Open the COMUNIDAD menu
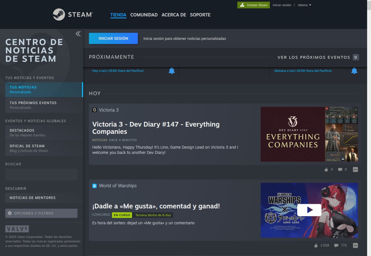This screenshot has width=371, height=256. [144, 15]
